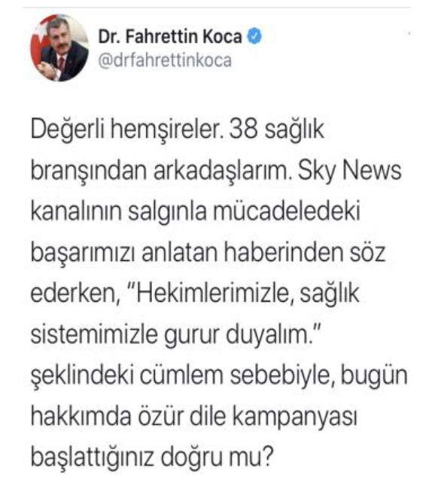Viewport: 432px width, 480px height.
Task: Click the word 'kampanyası' in the tweet
Action: coord(294,418)
